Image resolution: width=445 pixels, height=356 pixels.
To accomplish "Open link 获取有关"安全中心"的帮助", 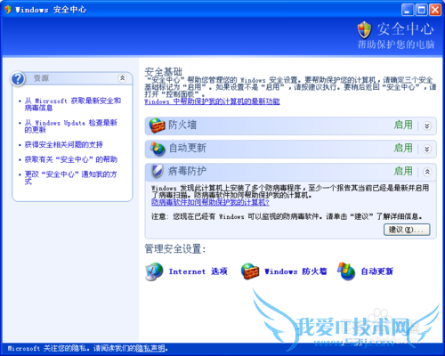I will tap(71, 159).
